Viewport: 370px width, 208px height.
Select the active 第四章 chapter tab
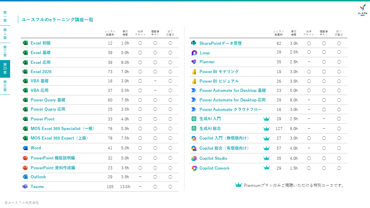coord(5,69)
